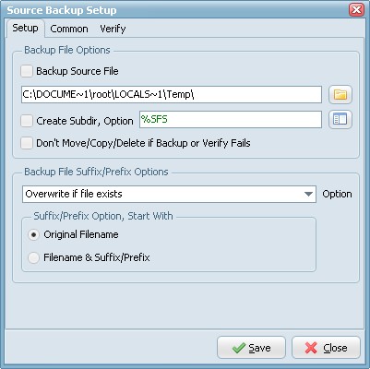Click the green checkmark on Save
The width and height of the screenshot is (370, 369).
(239, 348)
